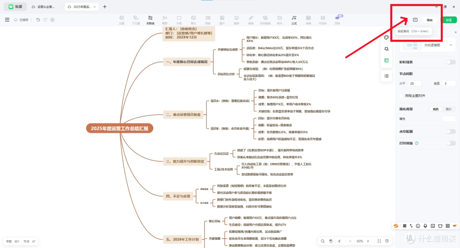Insert a 图片 image
The height and width of the screenshot is (248, 460).
tap(222, 20)
